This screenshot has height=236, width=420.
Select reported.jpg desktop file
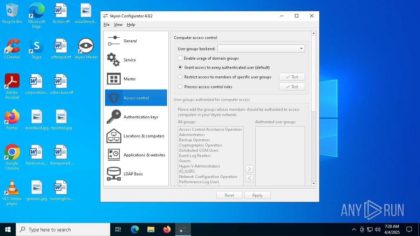click(x=61, y=120)
